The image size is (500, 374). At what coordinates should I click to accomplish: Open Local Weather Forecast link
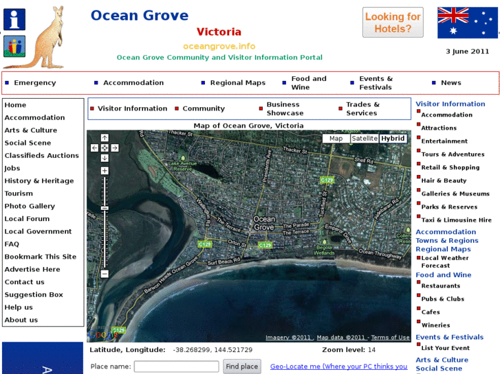click(x=445, y=261)
